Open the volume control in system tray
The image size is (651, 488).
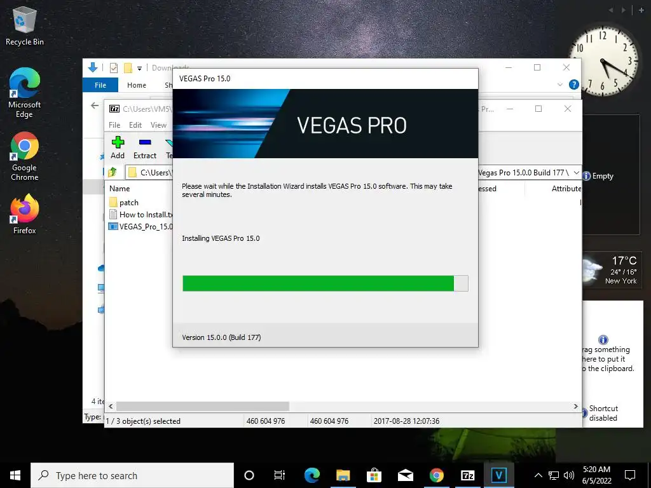click(569, 475)
